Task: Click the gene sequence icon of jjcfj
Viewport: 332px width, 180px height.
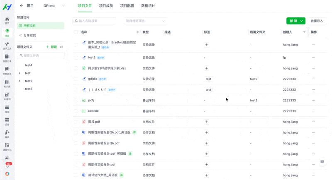Action: [84, 100]
